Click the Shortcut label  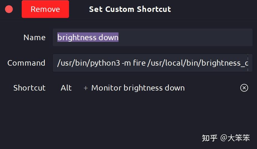click(29, 88)
